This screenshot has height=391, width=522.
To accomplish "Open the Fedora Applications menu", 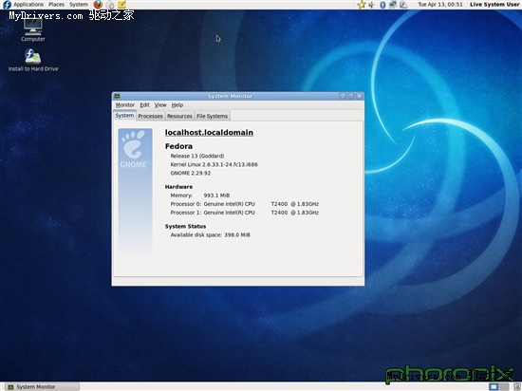I will coord(23,5).
